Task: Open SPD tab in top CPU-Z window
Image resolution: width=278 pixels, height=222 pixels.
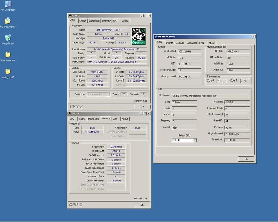Action: click(x=115, y=21)
